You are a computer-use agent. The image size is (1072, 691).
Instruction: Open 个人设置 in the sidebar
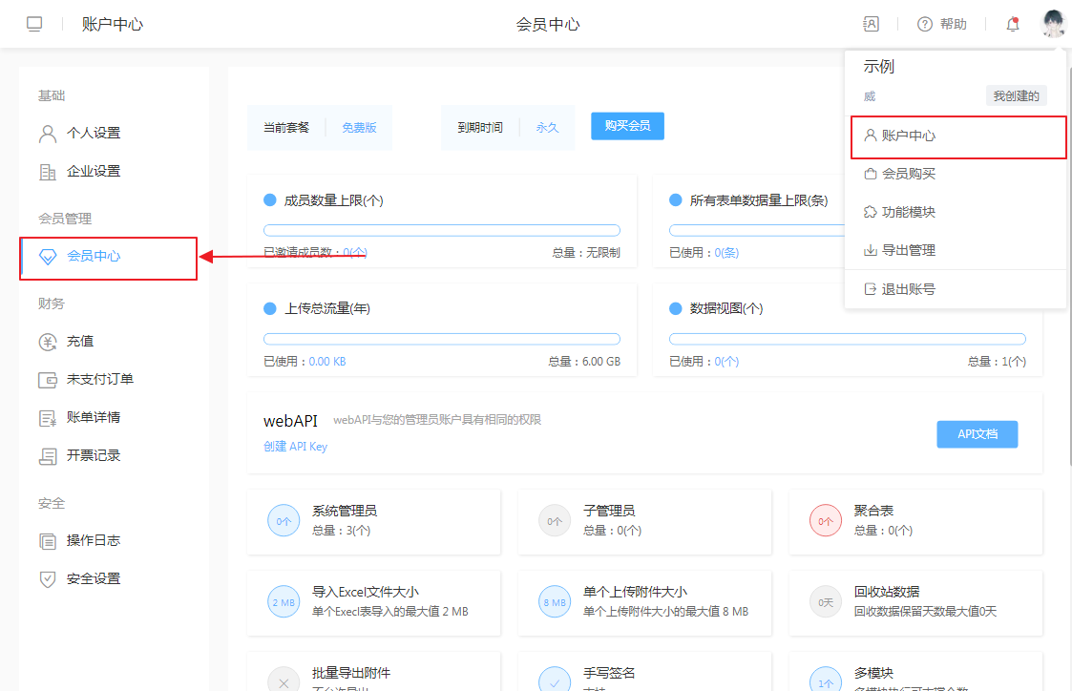click(x=93, y=133)
